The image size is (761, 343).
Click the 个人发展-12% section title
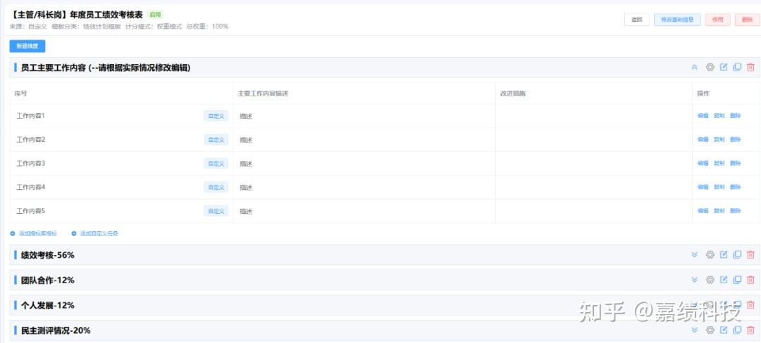click(48, 305)
